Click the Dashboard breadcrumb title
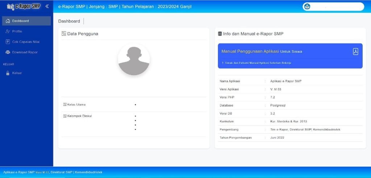Screen dimensions: 371x178 pos(69,21)
